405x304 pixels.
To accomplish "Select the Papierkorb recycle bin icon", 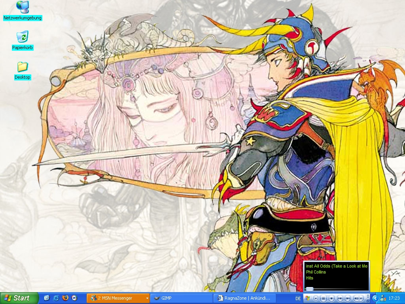I will click(22, 37).
